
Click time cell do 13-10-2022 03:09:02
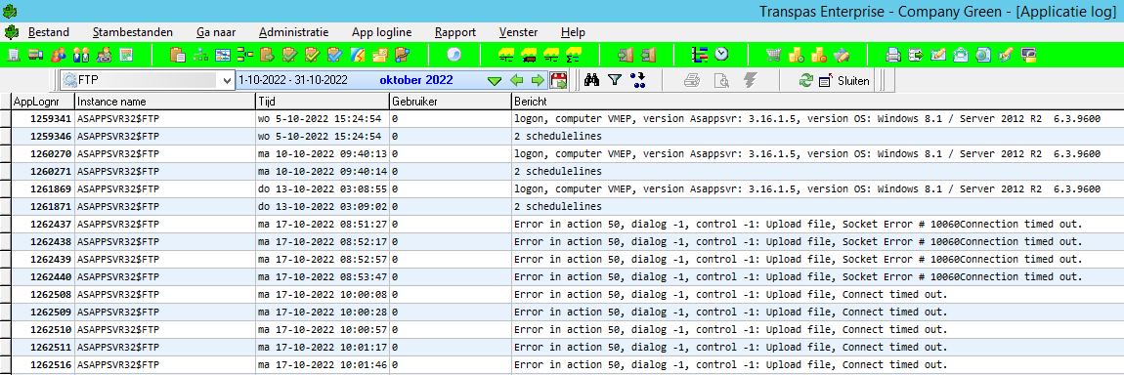[x=323, y=207]
